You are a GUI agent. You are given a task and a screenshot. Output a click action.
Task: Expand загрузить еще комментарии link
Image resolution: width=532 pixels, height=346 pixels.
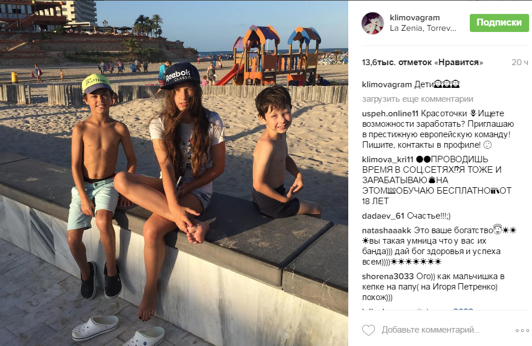[417, 99]
